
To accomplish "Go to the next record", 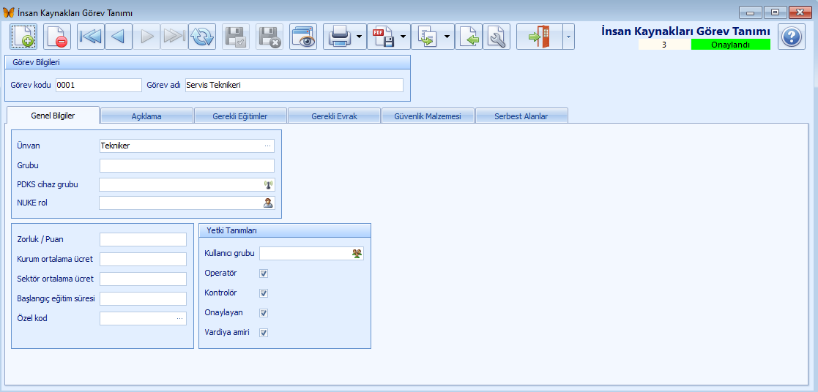I will pos(146,37).
